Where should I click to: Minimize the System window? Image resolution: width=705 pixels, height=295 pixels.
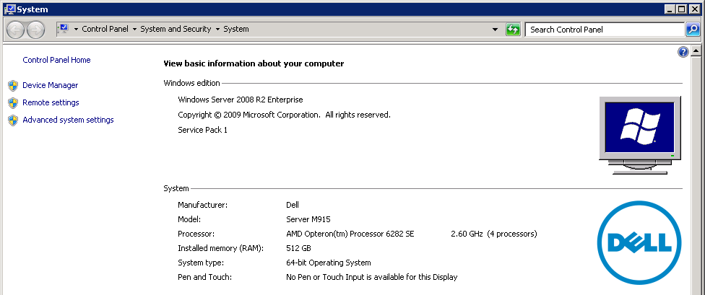670,9
